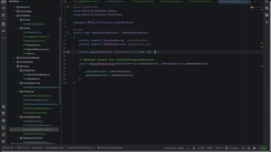Image resolution: width=271 pixels, height=152 pixels.
Task: Open AuthService.cs in the tree
Action: click(34, 121)
